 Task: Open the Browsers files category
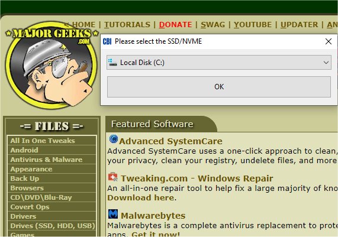[x=51, y=188]
